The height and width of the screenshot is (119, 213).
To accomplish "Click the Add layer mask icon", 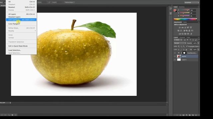I will click(x=183, y=115).
